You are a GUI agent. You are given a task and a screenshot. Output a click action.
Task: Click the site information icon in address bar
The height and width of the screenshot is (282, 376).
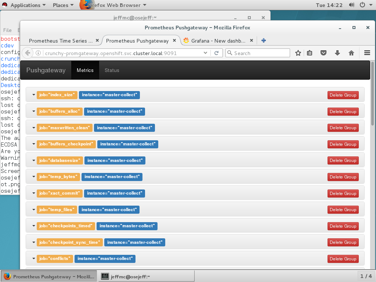(x=38, y=53)
